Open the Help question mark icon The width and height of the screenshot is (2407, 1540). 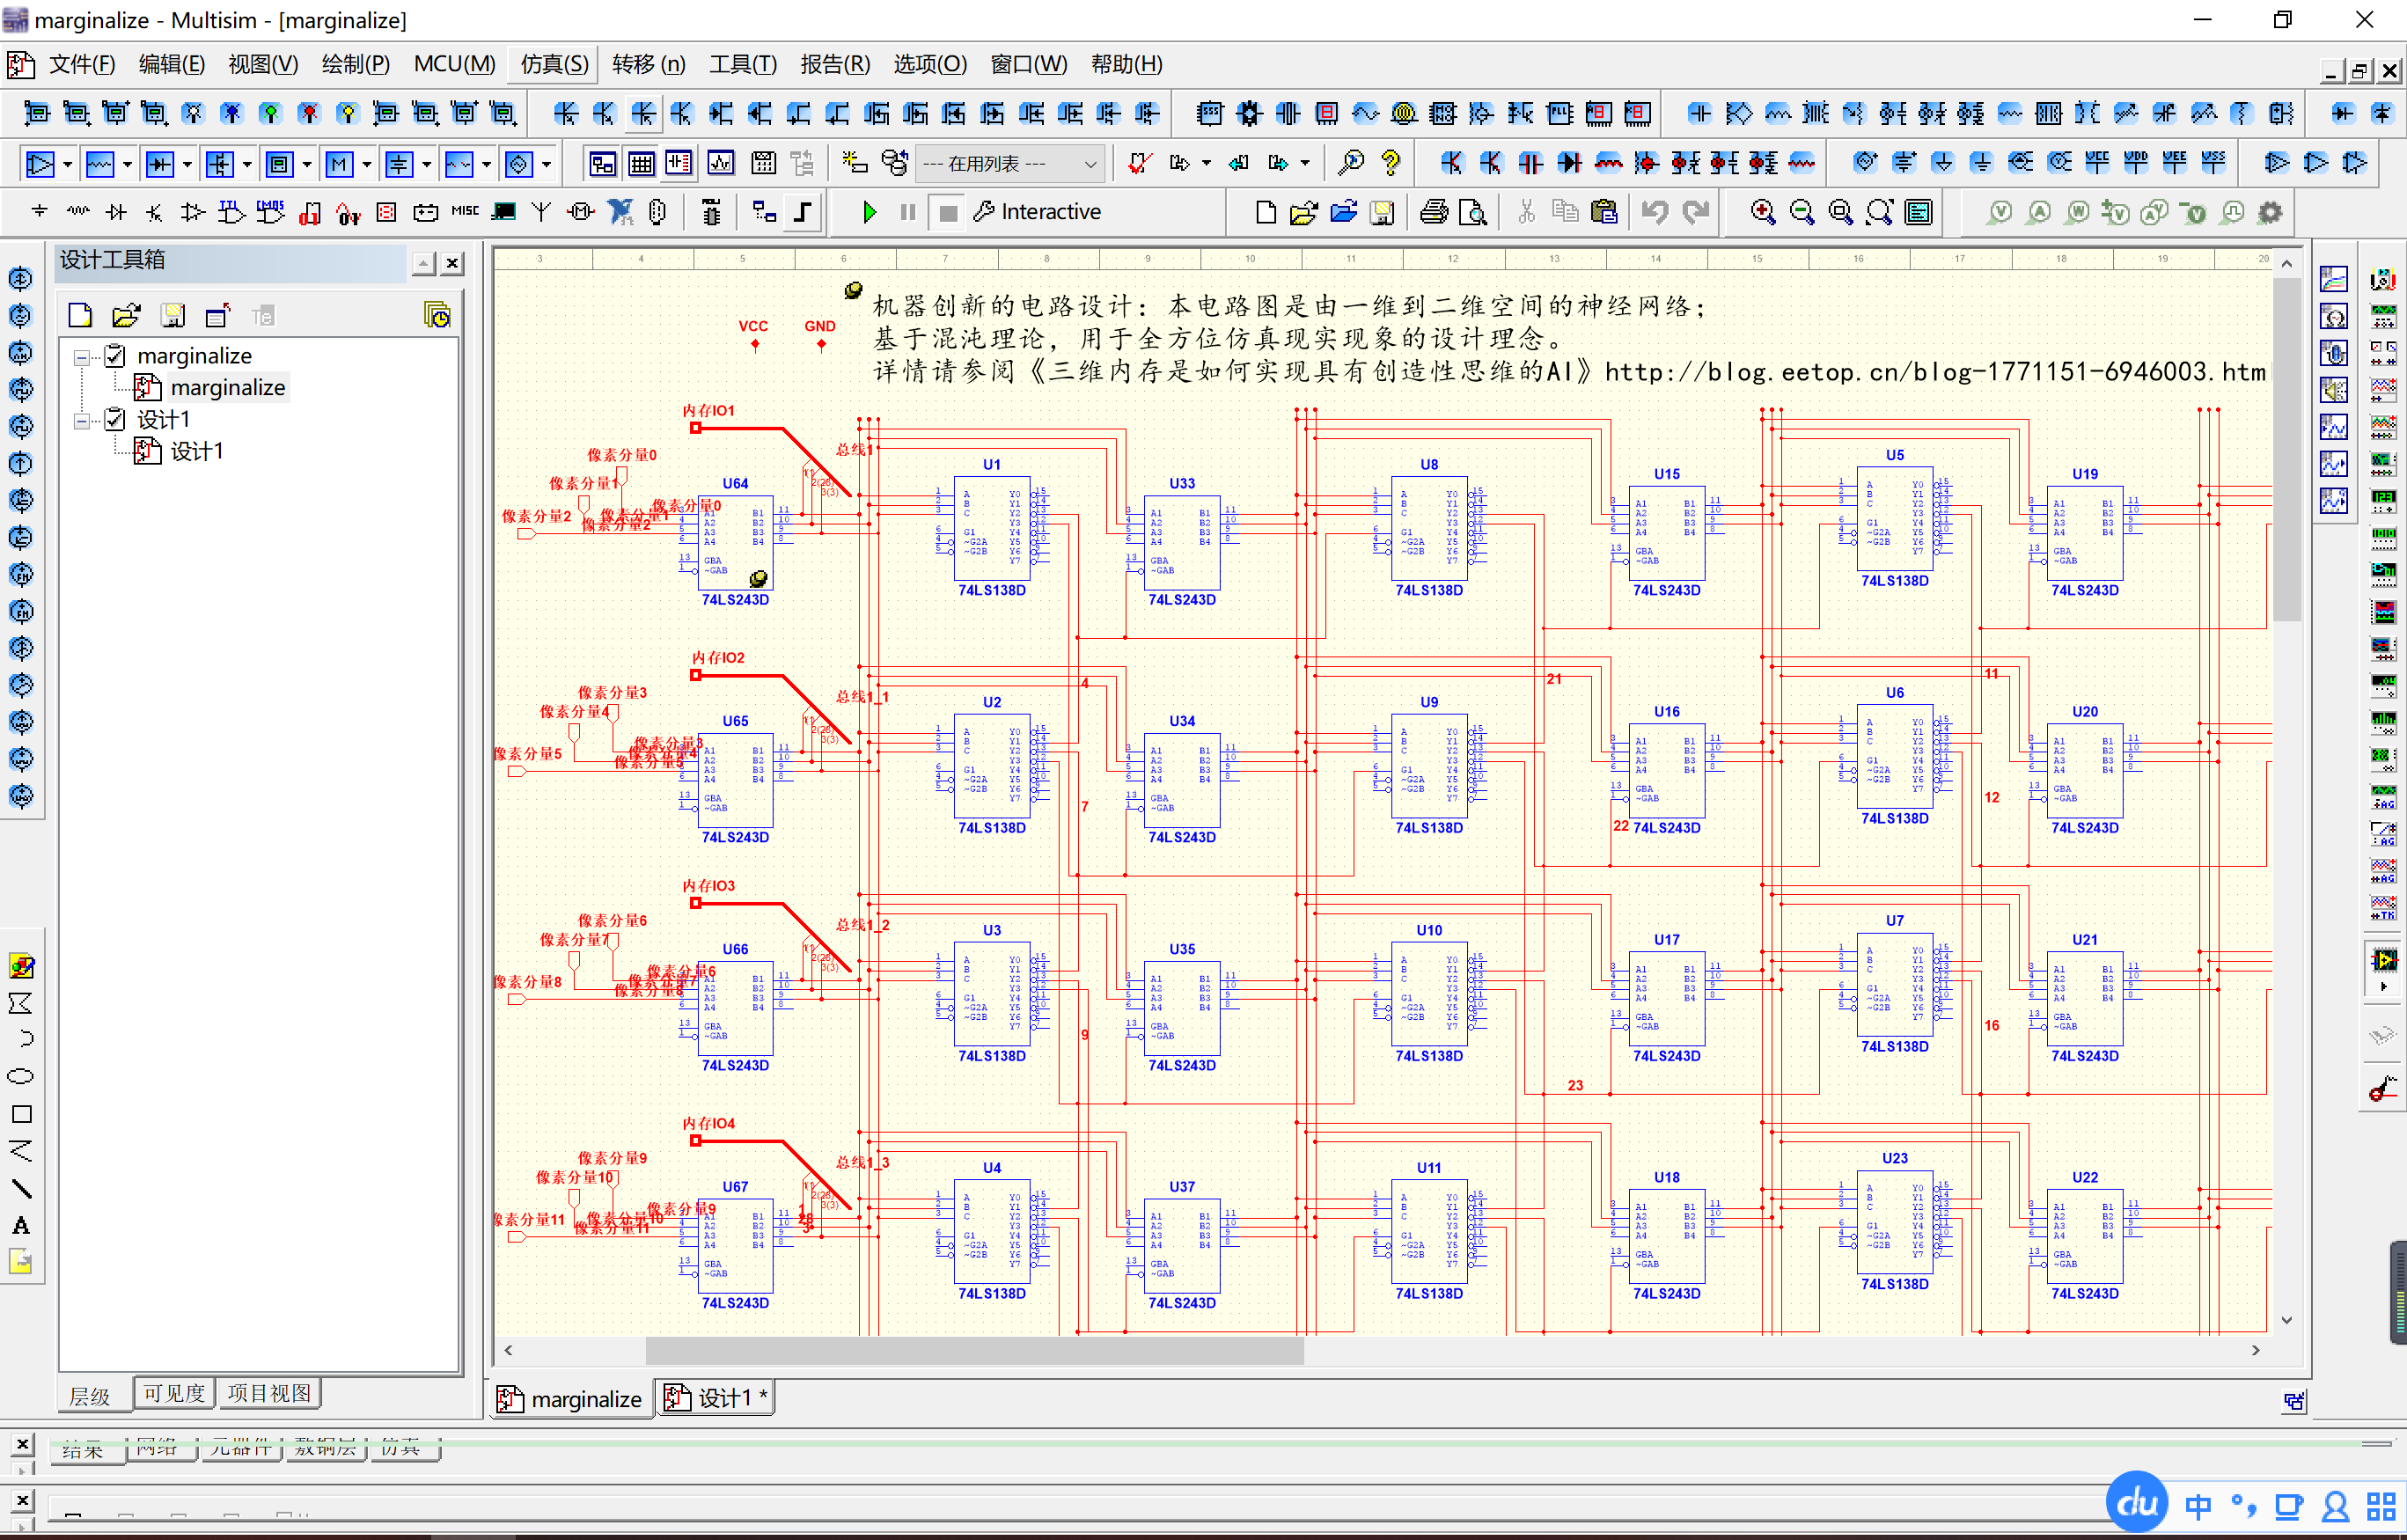pyautogui.click(x=1390, y=163)
